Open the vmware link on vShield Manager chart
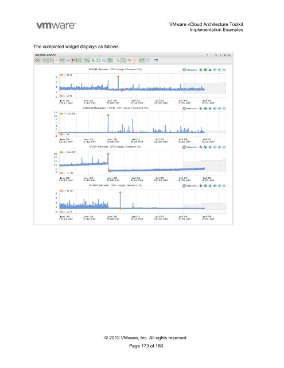The width and height of the screenshot is (284, 368). (190, 109)
